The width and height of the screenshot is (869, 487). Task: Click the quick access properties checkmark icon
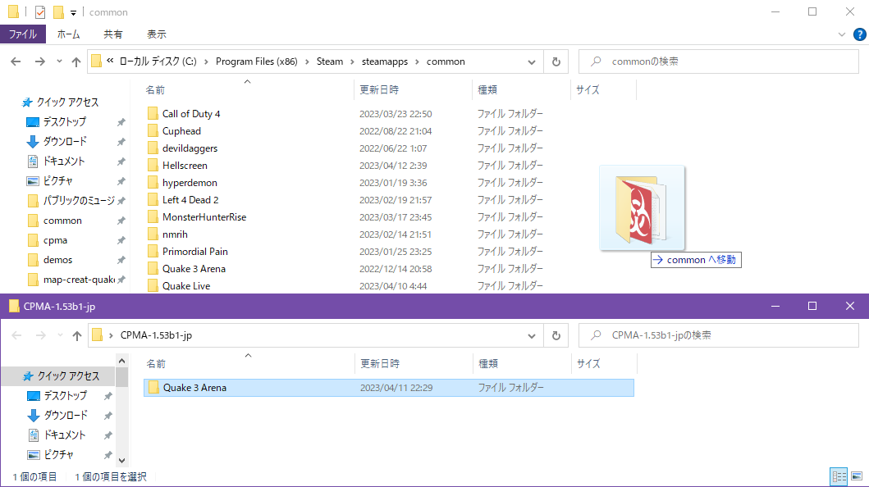tap(40, 11)
